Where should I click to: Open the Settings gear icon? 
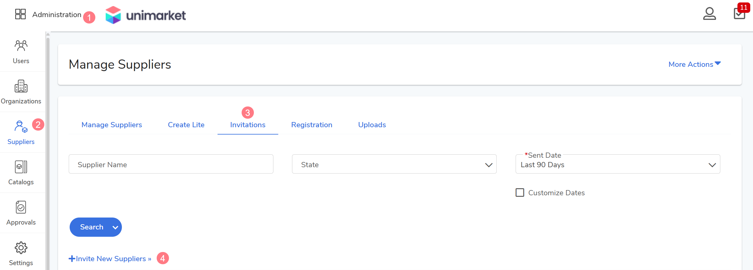[x=21, y=248]
